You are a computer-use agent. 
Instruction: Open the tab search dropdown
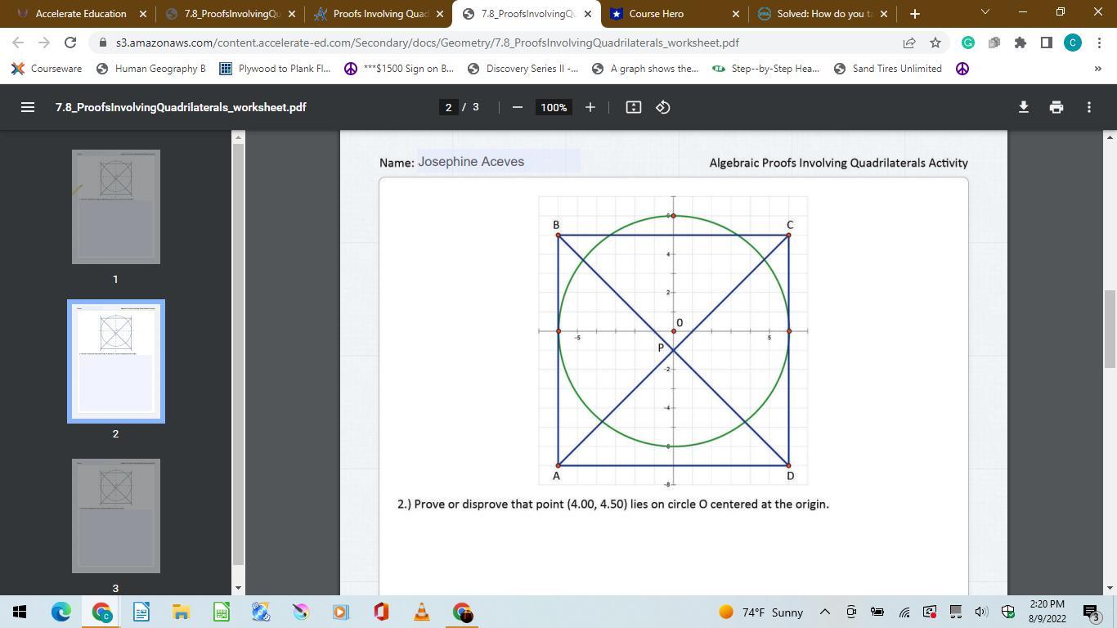click(x=985, y=12)
